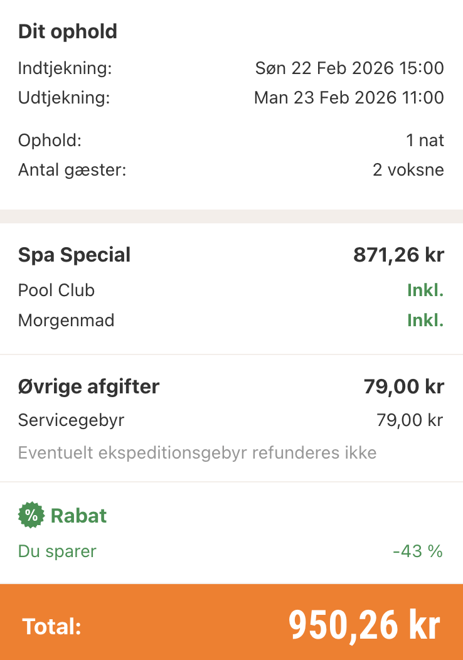Screen dimensions: 463x660
Task: Click the total amount 950,26 kr
Action: (364, 625)
